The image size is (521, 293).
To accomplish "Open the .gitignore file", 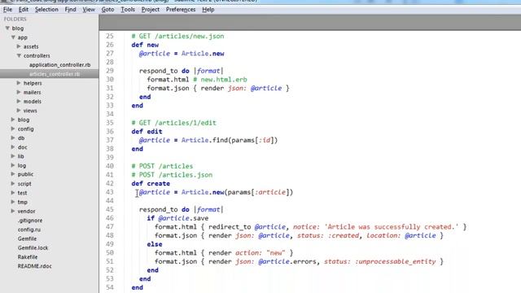I will tap(30, 221).
